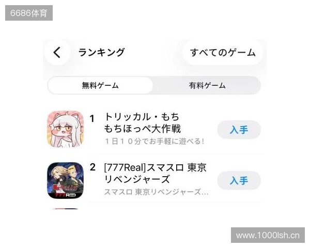Click the 777Real logo strip on second icon

[66, 195]
